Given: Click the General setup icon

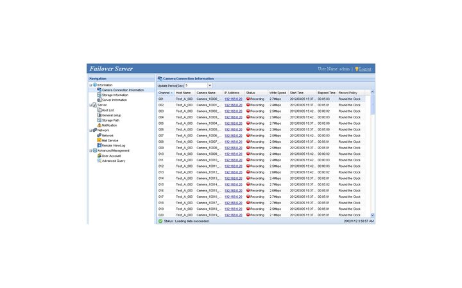Looking at the screenshot, I should coord(99,115).
